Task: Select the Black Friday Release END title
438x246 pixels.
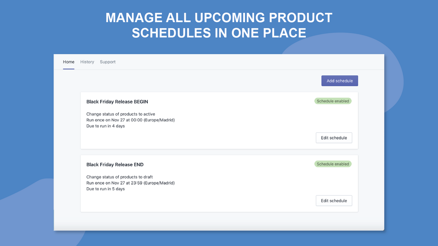Action: click(x=115, y=164)
